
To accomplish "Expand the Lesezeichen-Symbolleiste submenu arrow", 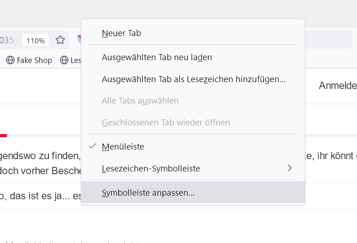I will tap(289, 168).
